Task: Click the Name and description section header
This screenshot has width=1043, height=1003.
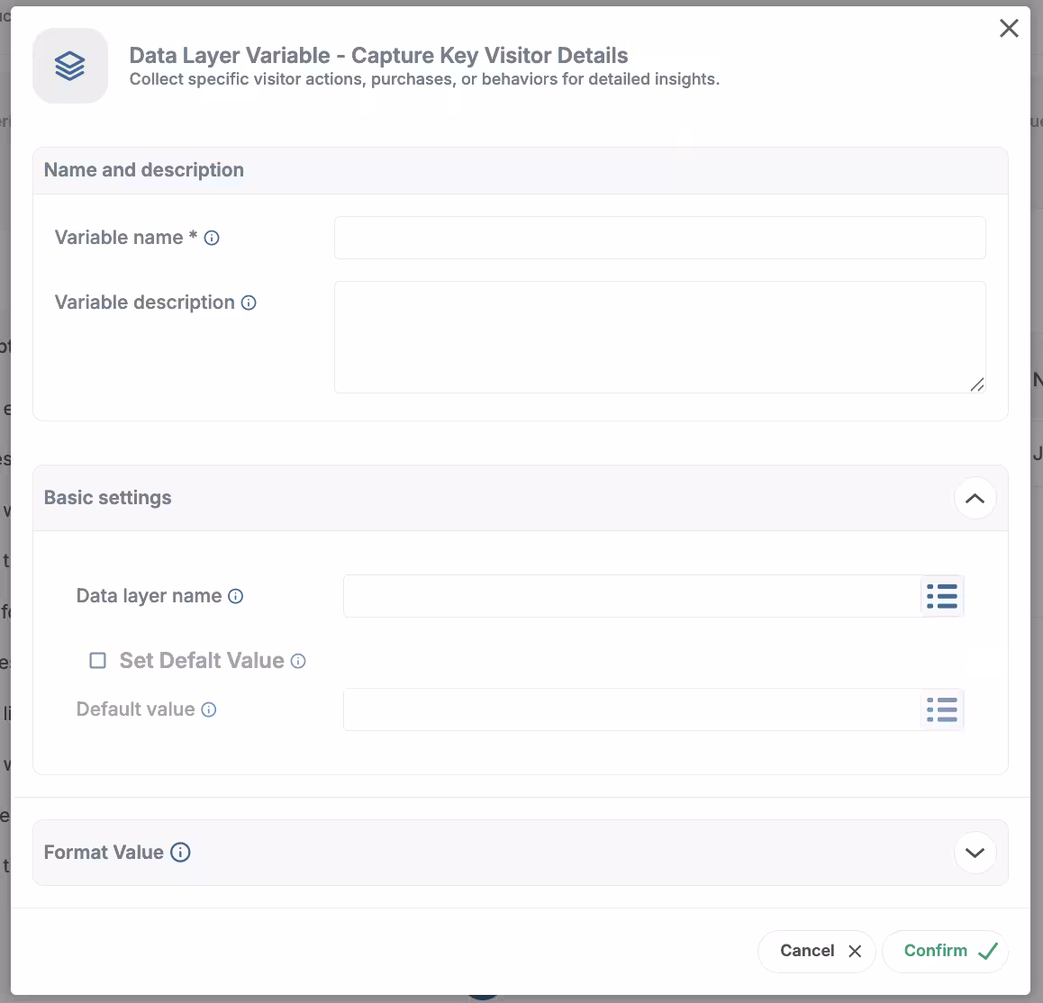Action: pyautogui.click(x=143, y=170)
